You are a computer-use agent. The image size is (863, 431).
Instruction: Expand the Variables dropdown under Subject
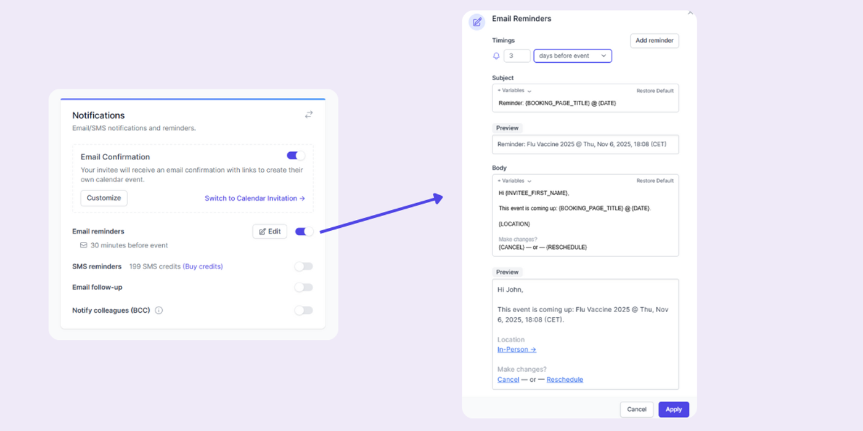coord(512,90)
